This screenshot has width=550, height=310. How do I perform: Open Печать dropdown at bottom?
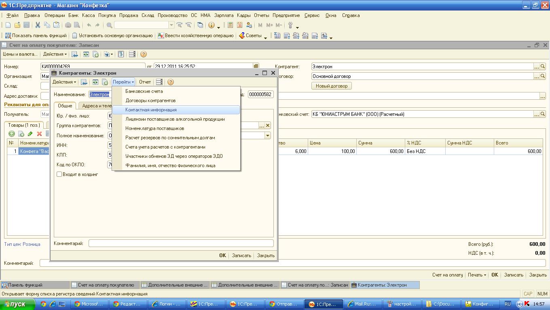pos(477,275)
